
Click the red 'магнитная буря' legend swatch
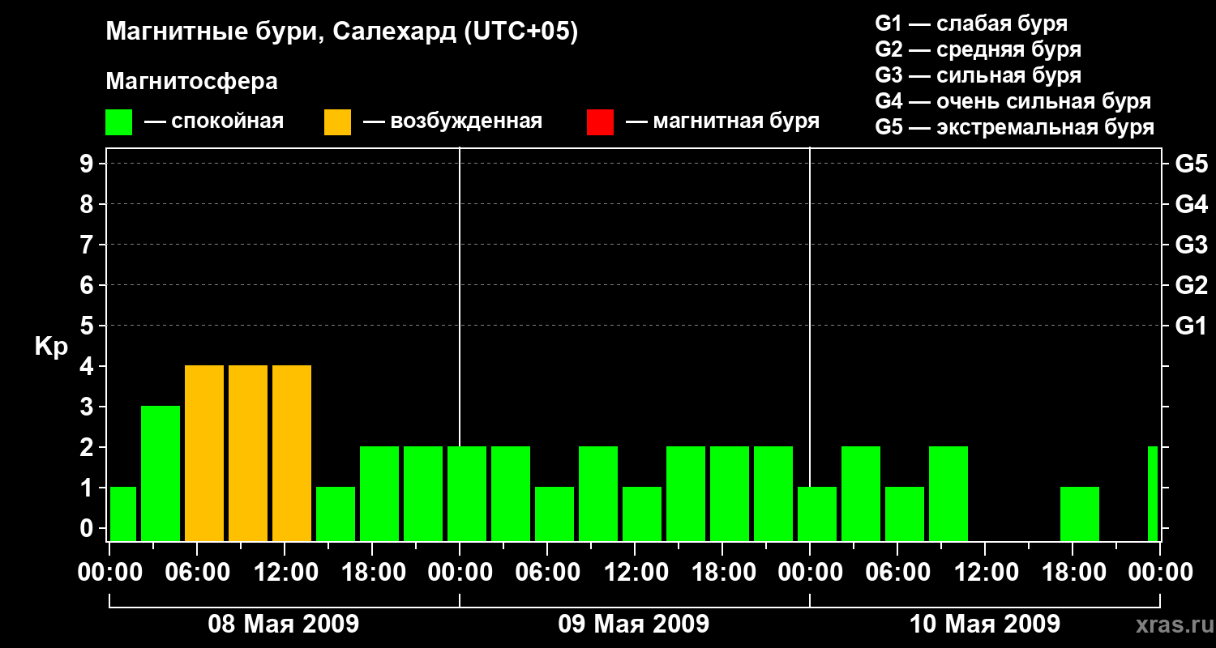(600, 122)
